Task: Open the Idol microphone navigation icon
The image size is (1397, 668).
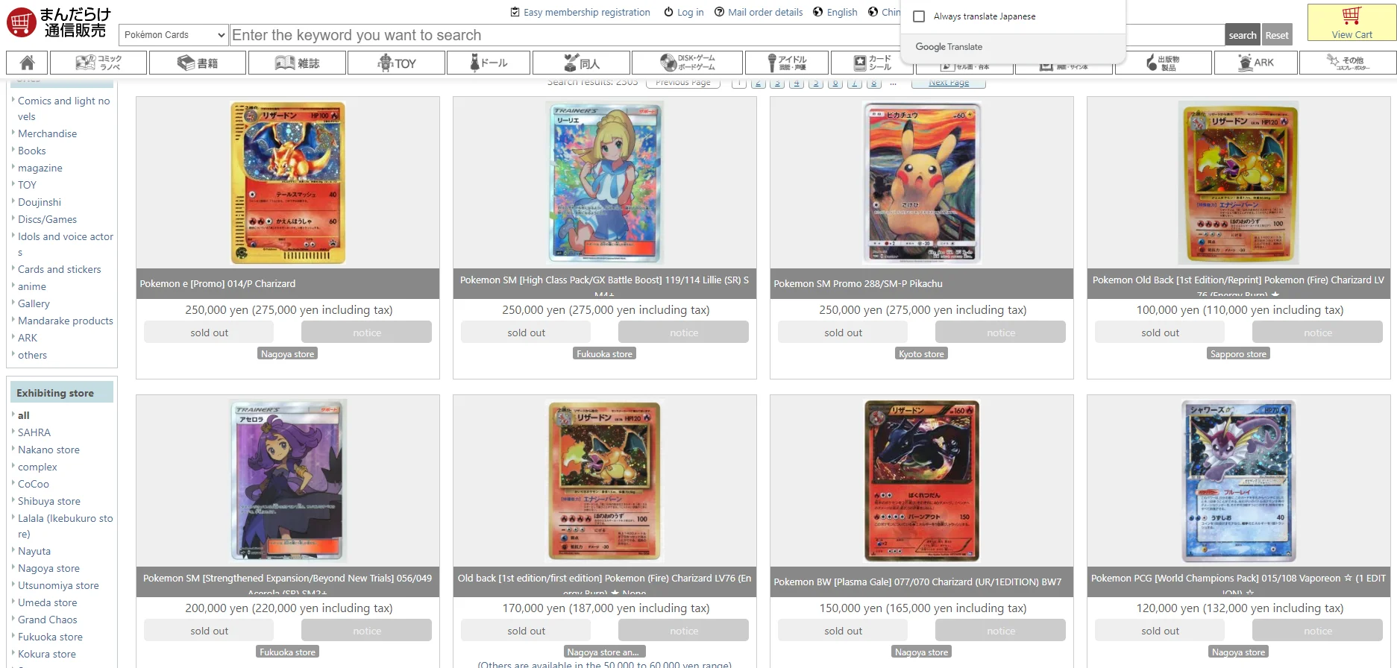Action: [x=787, y=63]
